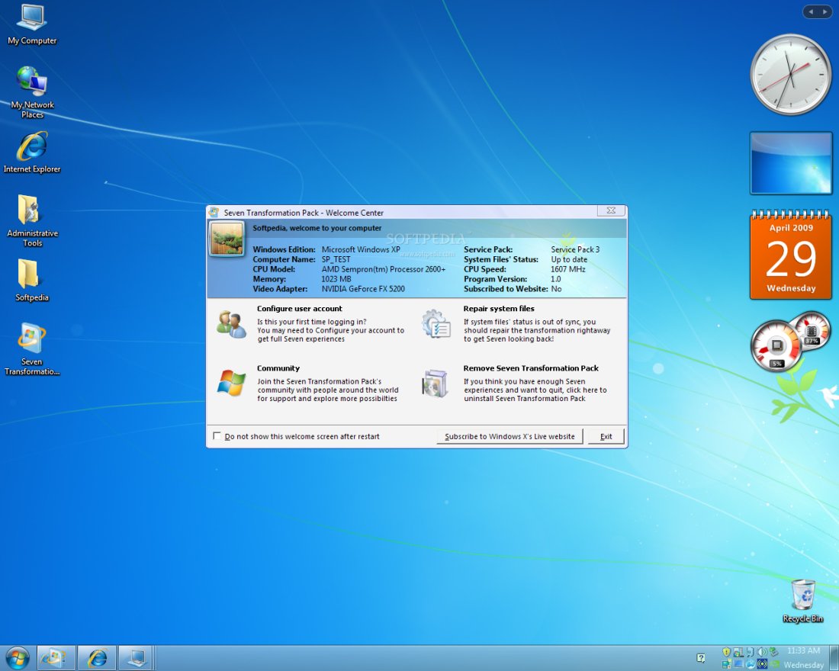Click the '1023 MB' memory value

[336, 279]
